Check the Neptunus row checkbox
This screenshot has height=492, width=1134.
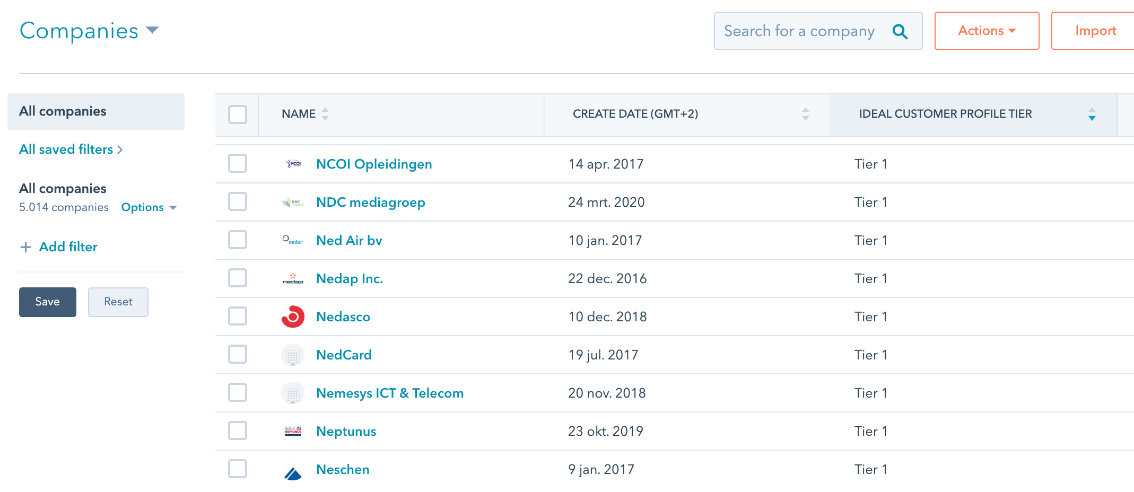coord(238,430)
